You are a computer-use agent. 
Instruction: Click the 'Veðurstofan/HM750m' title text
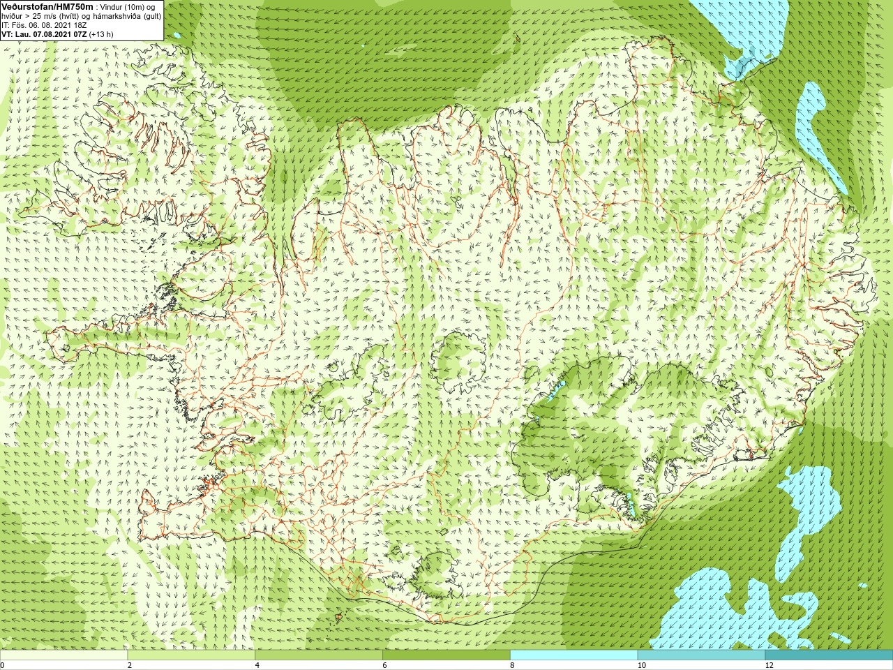47,6
